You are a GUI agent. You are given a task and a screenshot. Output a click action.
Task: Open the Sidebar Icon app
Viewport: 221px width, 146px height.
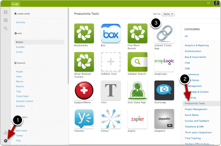pyautogui.click(x=111, y=62)
